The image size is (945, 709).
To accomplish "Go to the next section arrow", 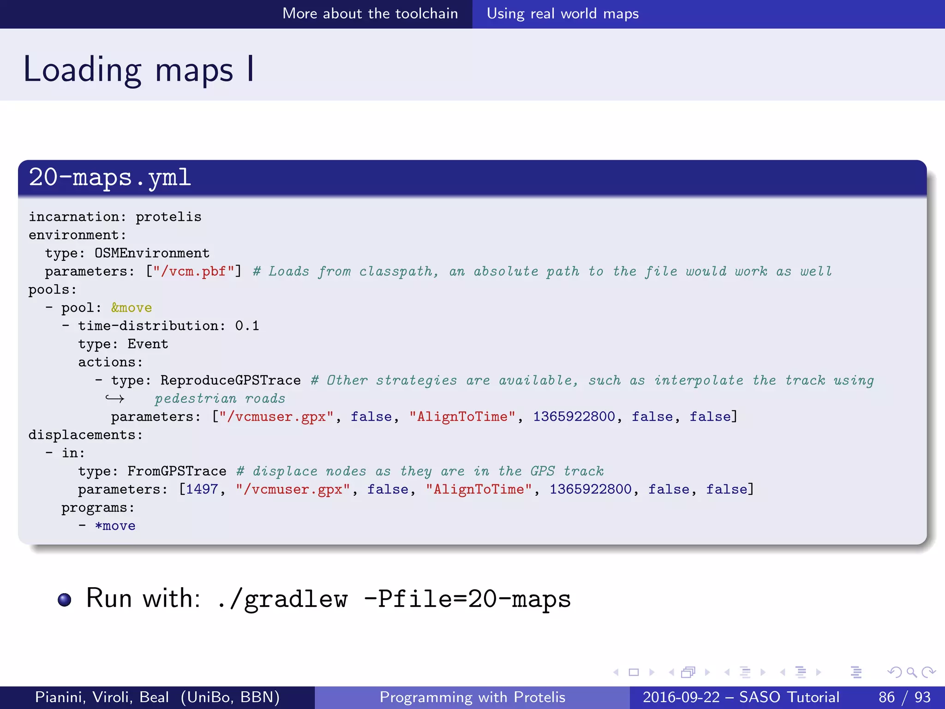I will 819,673.
